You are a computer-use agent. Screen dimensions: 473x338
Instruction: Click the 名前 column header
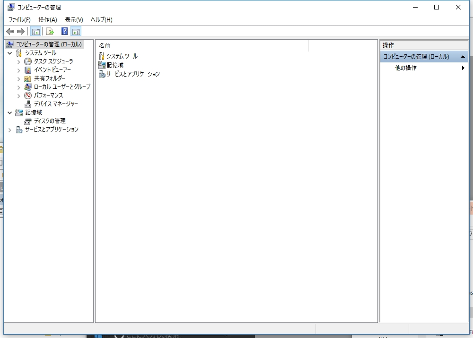point(105,46)
